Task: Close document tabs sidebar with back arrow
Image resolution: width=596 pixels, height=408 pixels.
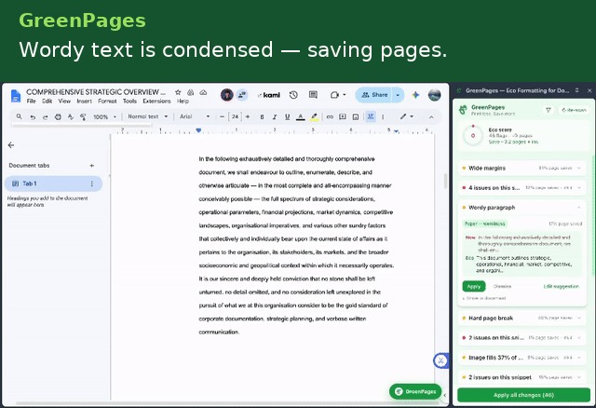Action: click(11, 145)
